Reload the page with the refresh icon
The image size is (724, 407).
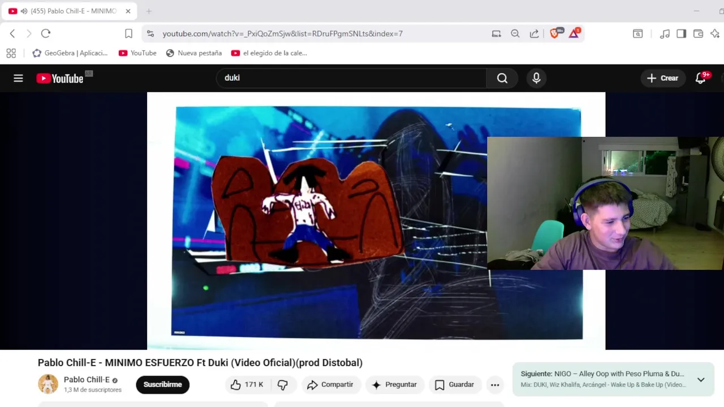[46, 34]
